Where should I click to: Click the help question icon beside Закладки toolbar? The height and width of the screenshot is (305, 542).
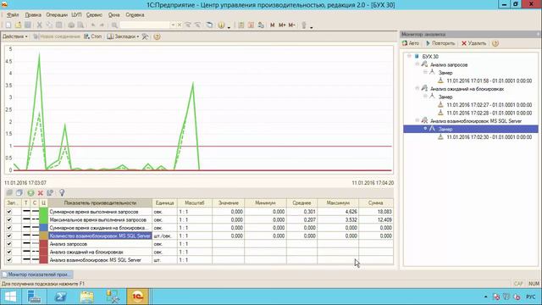click(x=157, y=36)
